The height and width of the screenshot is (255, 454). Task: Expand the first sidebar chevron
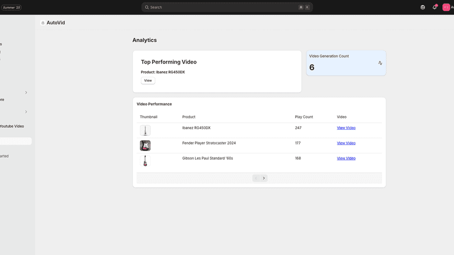pyautogui.click(x=26, y=92)
